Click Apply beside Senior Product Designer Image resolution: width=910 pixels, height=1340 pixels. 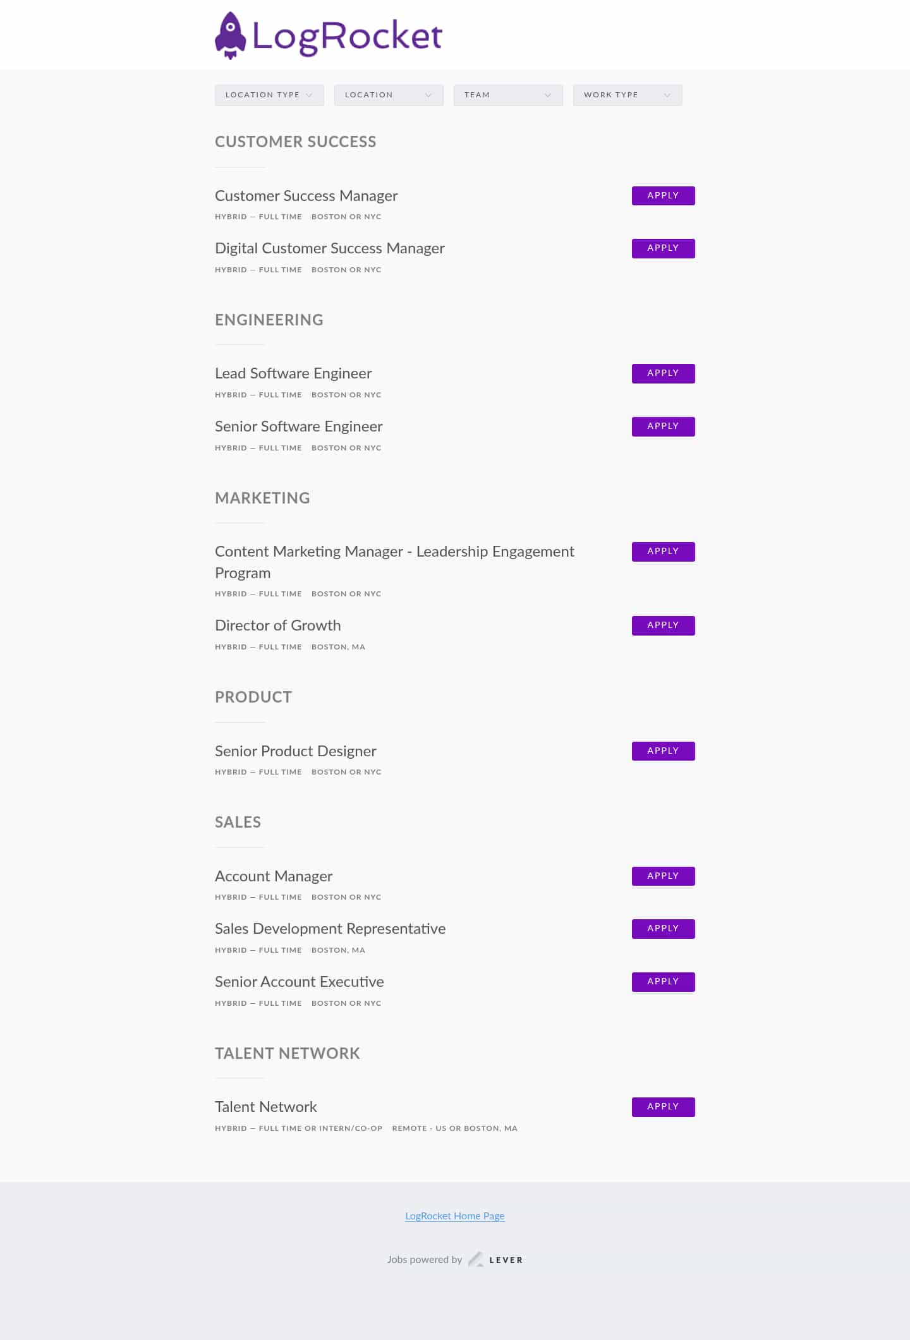[663, 751]
